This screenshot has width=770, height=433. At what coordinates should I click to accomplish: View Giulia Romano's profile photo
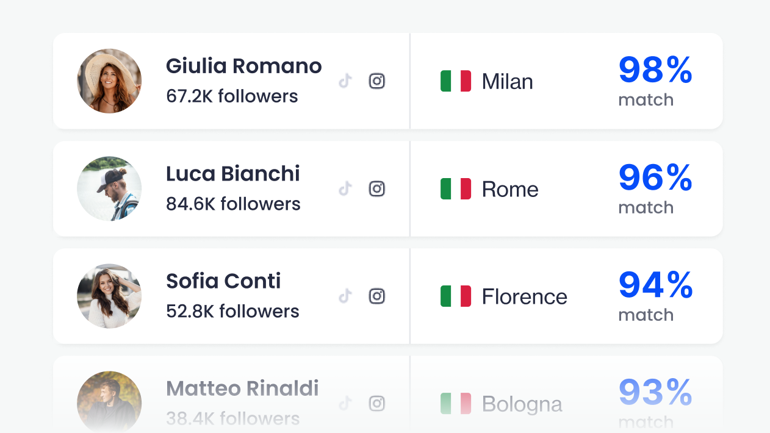[x=109, y=81]
